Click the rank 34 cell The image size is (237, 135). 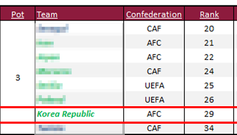(x=209, y=128)
